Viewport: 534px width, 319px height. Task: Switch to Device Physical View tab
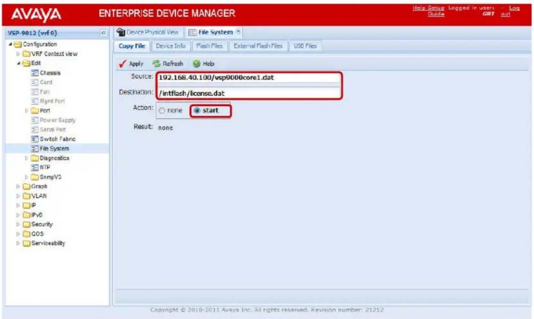[148, 32]
